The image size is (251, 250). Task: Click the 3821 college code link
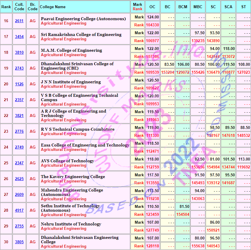(19, 116)
